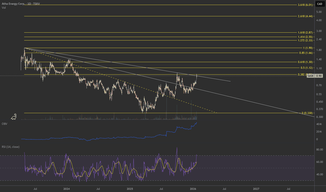This screenshot has height=192, width=326.
Task: Click the 2025 label on the time axis
Action: pos(130,189)
